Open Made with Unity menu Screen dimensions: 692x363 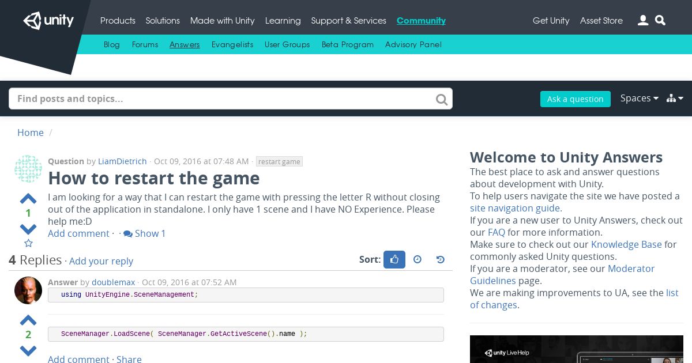pos(223,21)
